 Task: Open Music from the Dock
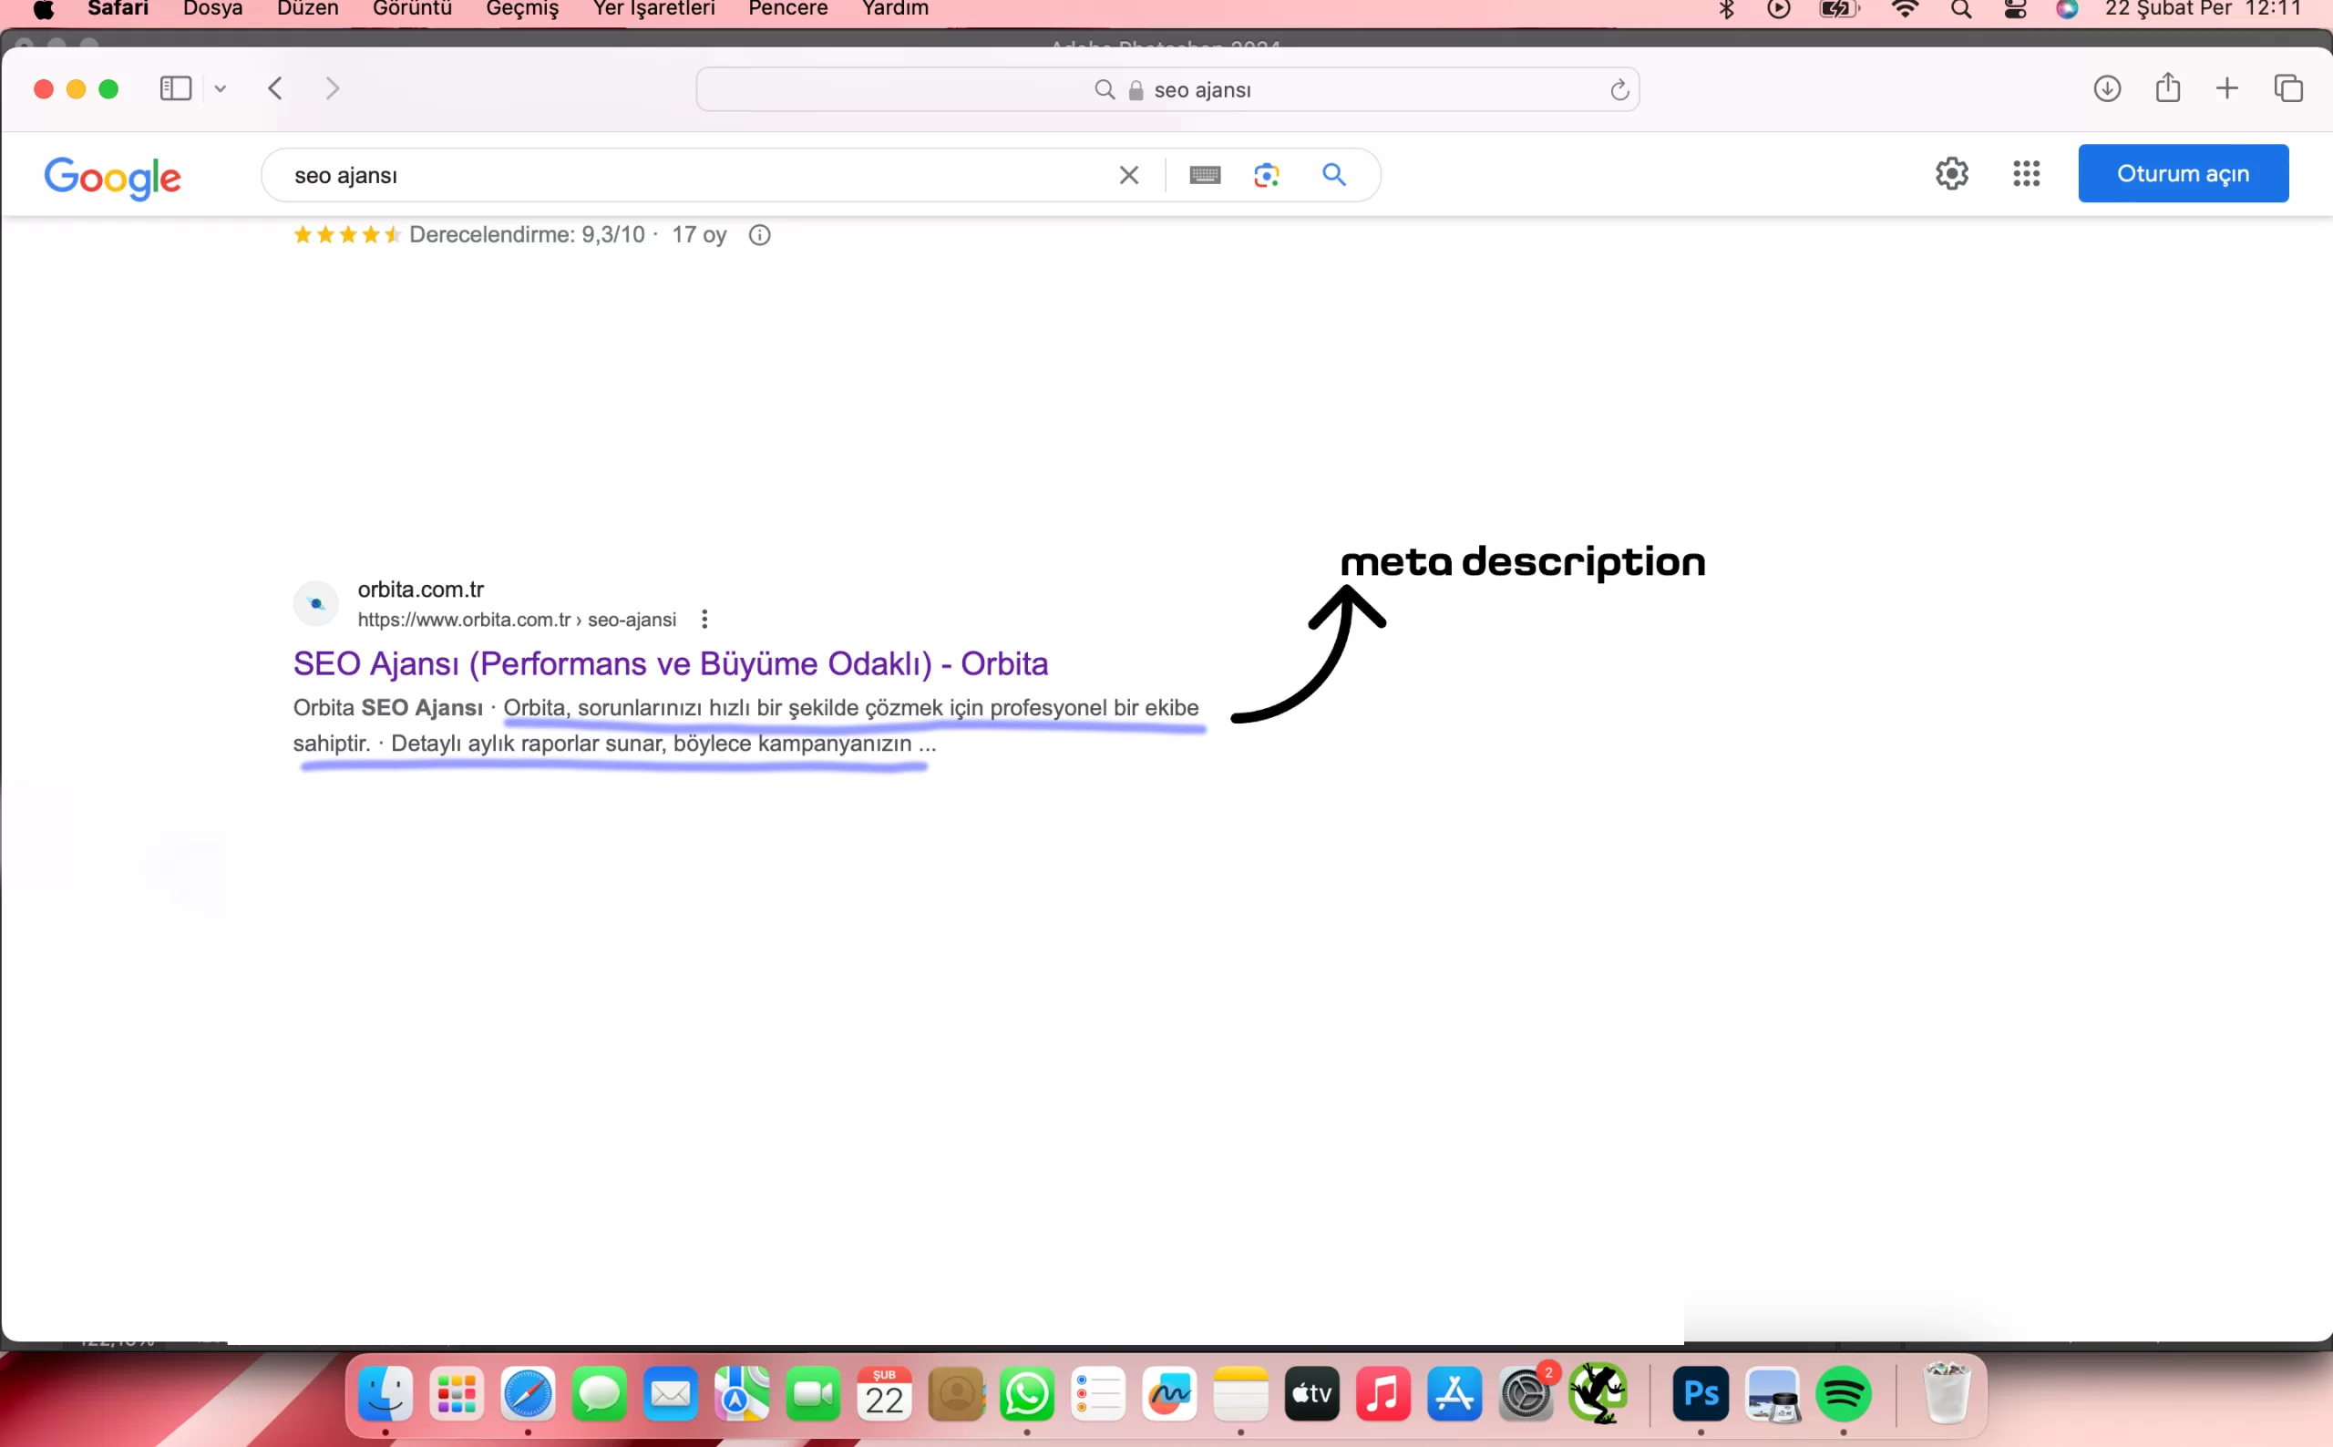point(1383,1394)
